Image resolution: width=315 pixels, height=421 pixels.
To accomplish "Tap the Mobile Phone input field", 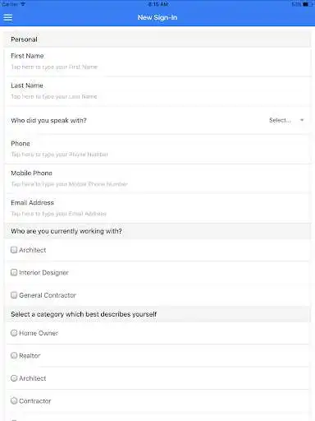I will coord(157,184).
